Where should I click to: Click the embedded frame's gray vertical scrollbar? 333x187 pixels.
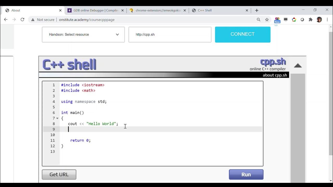click(298, 128)
